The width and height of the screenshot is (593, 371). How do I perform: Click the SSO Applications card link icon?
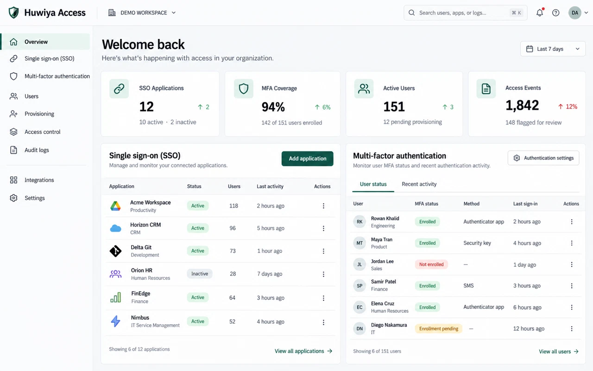coord(119,88)
